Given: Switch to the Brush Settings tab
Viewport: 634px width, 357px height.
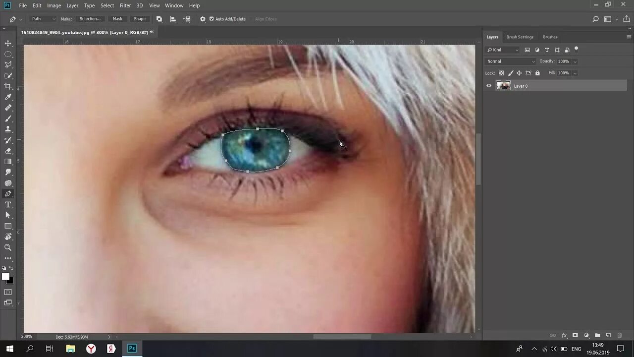Looking at the screenshot, I should point(520,37).
